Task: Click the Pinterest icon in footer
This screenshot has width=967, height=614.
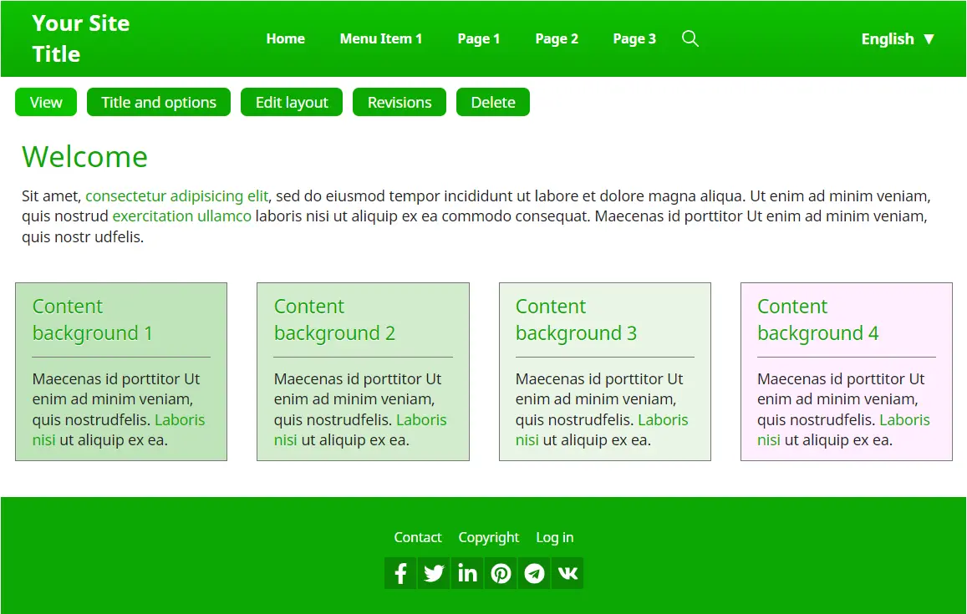Action: tap(501, 573)
